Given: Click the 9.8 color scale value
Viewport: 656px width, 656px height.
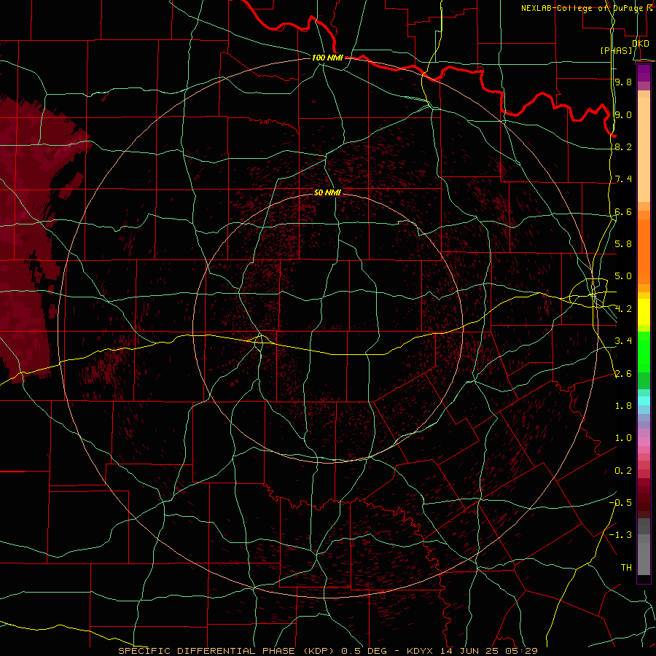Looking at the screenshot, I should pos(623,82).
